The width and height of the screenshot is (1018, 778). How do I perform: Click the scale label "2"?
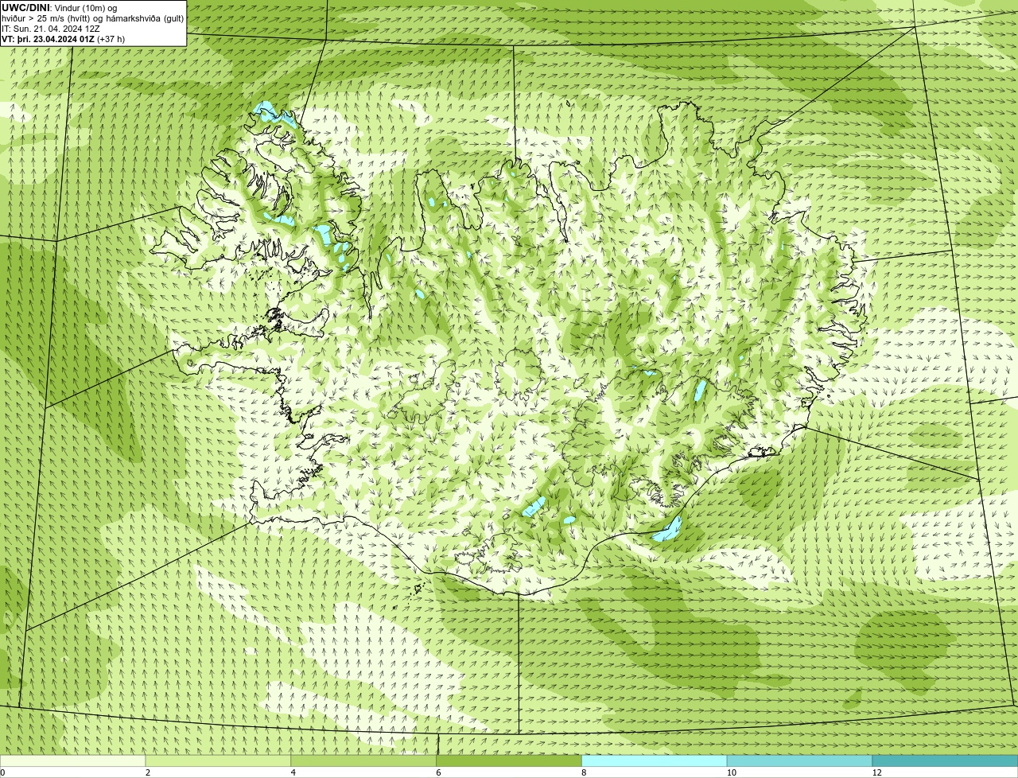pos(148,772)
